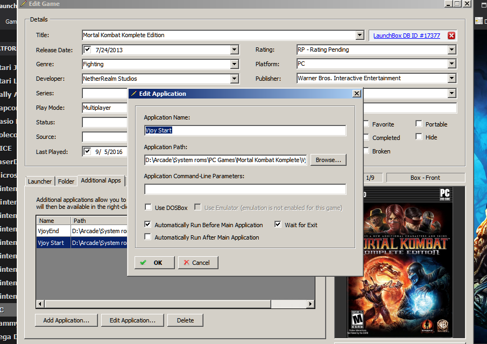Select the Additional Apps tab
This screenshot has height=344, width=487.
[x=101, y=180]
